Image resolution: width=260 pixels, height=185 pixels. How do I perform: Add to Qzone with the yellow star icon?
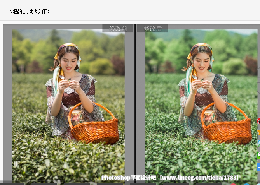[x=258, y=132]
